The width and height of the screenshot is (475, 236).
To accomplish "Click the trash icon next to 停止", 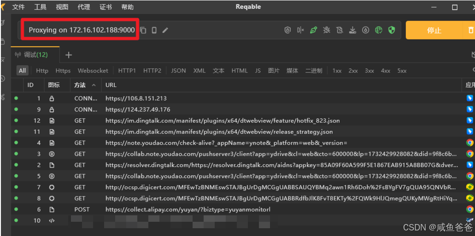I will pyautogui.click(x=470, y=30).
